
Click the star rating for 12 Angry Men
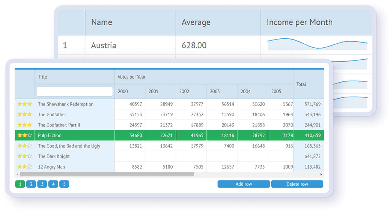(24, 167)
